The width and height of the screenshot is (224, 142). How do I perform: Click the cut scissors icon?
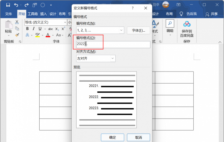(x=17, y=22)
